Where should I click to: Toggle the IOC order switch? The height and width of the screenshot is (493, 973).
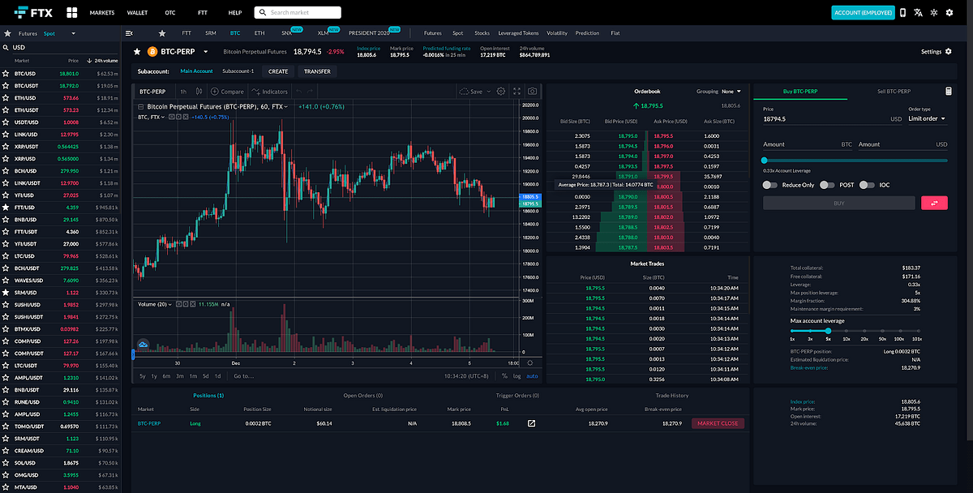click(868, 185)
